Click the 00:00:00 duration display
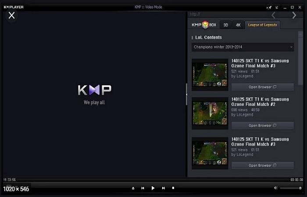 [296, 179]
